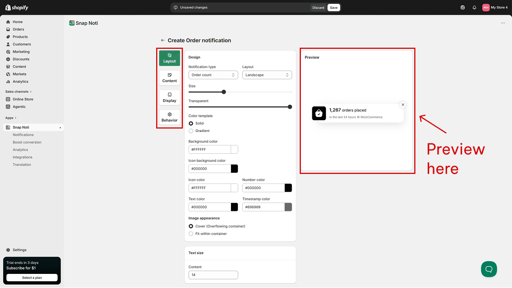Click the Customers person icon
Screen dimensions: 512x288
8,44
